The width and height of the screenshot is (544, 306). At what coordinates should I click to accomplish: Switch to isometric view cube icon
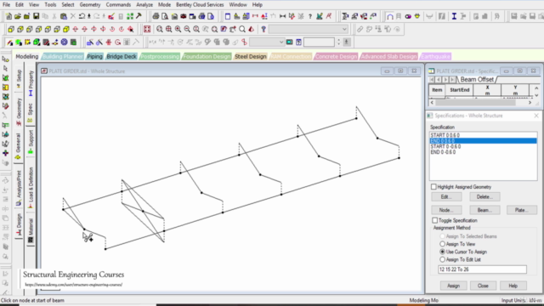pyautogui.click(x=66, y=29)
